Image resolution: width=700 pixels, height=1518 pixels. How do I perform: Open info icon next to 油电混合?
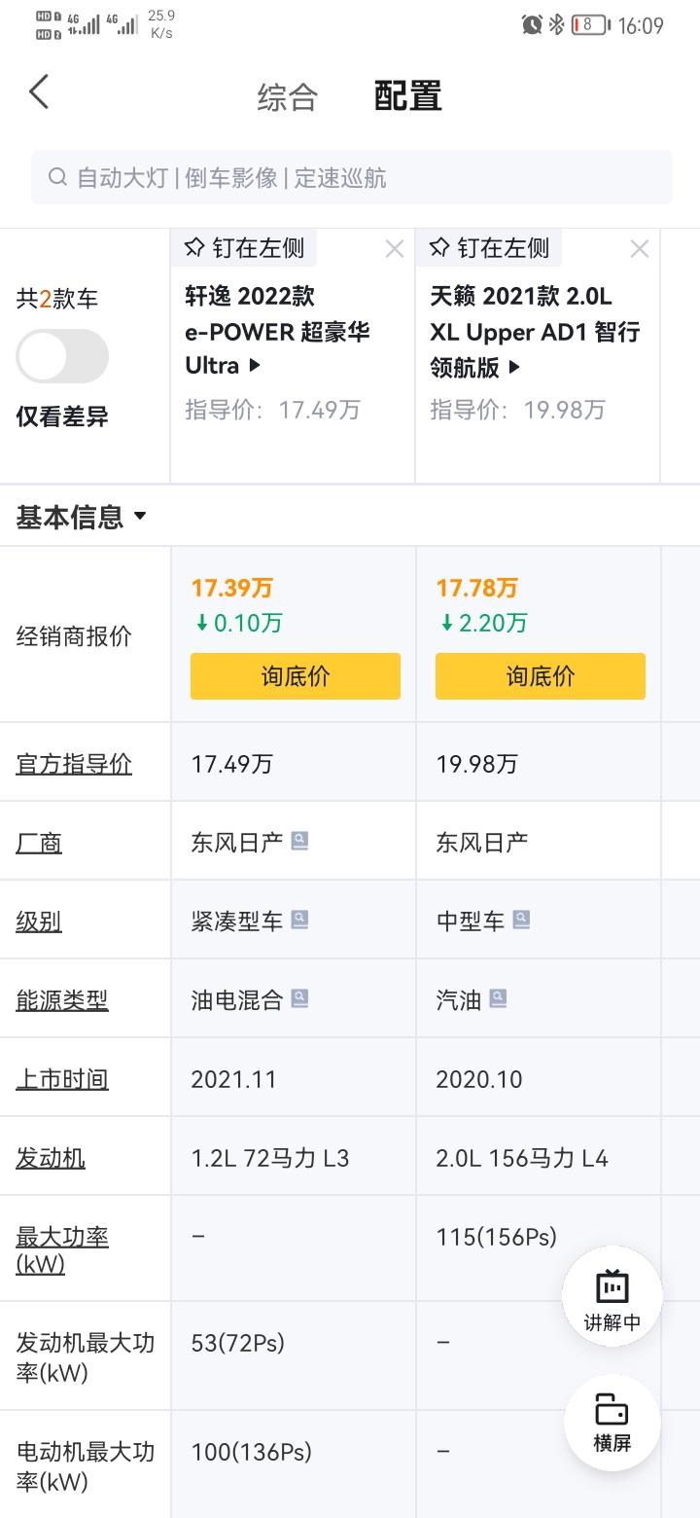299,998
